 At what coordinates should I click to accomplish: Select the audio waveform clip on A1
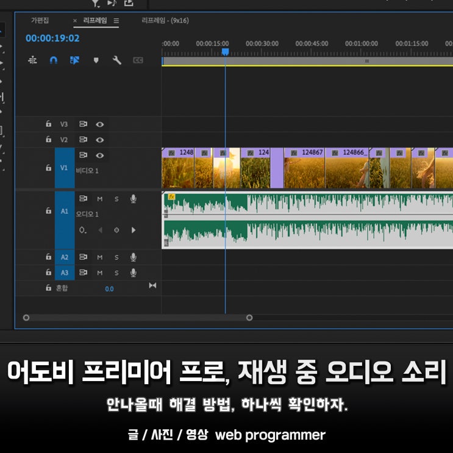[x=307, y=220]
